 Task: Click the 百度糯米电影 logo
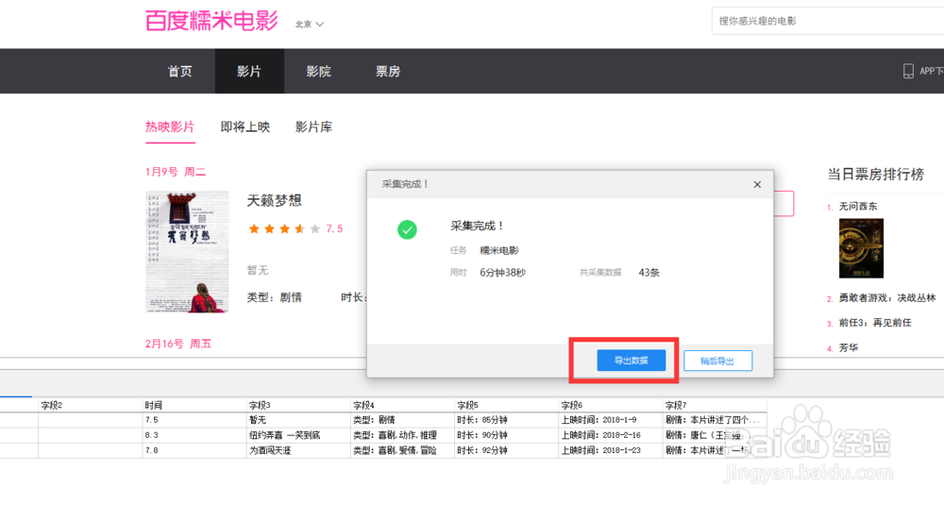click(x=211, y=21)
